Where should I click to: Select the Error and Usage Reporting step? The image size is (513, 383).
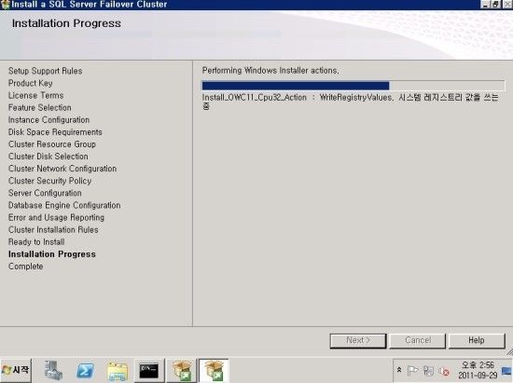[56, 218]
